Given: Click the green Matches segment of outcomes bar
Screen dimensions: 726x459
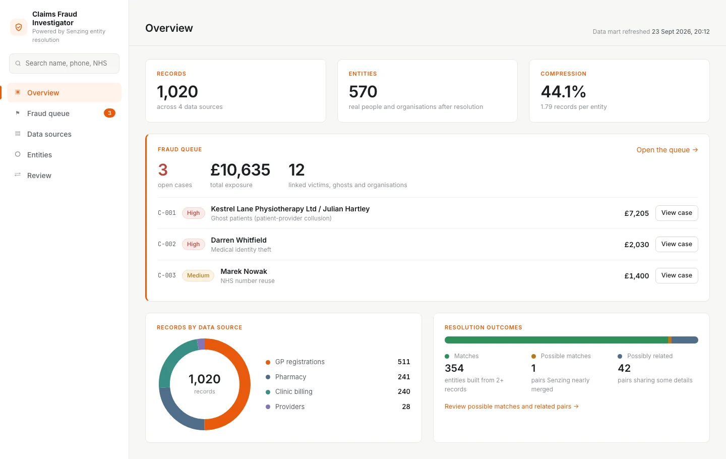Looking at the screenshot, I should 556,340.
